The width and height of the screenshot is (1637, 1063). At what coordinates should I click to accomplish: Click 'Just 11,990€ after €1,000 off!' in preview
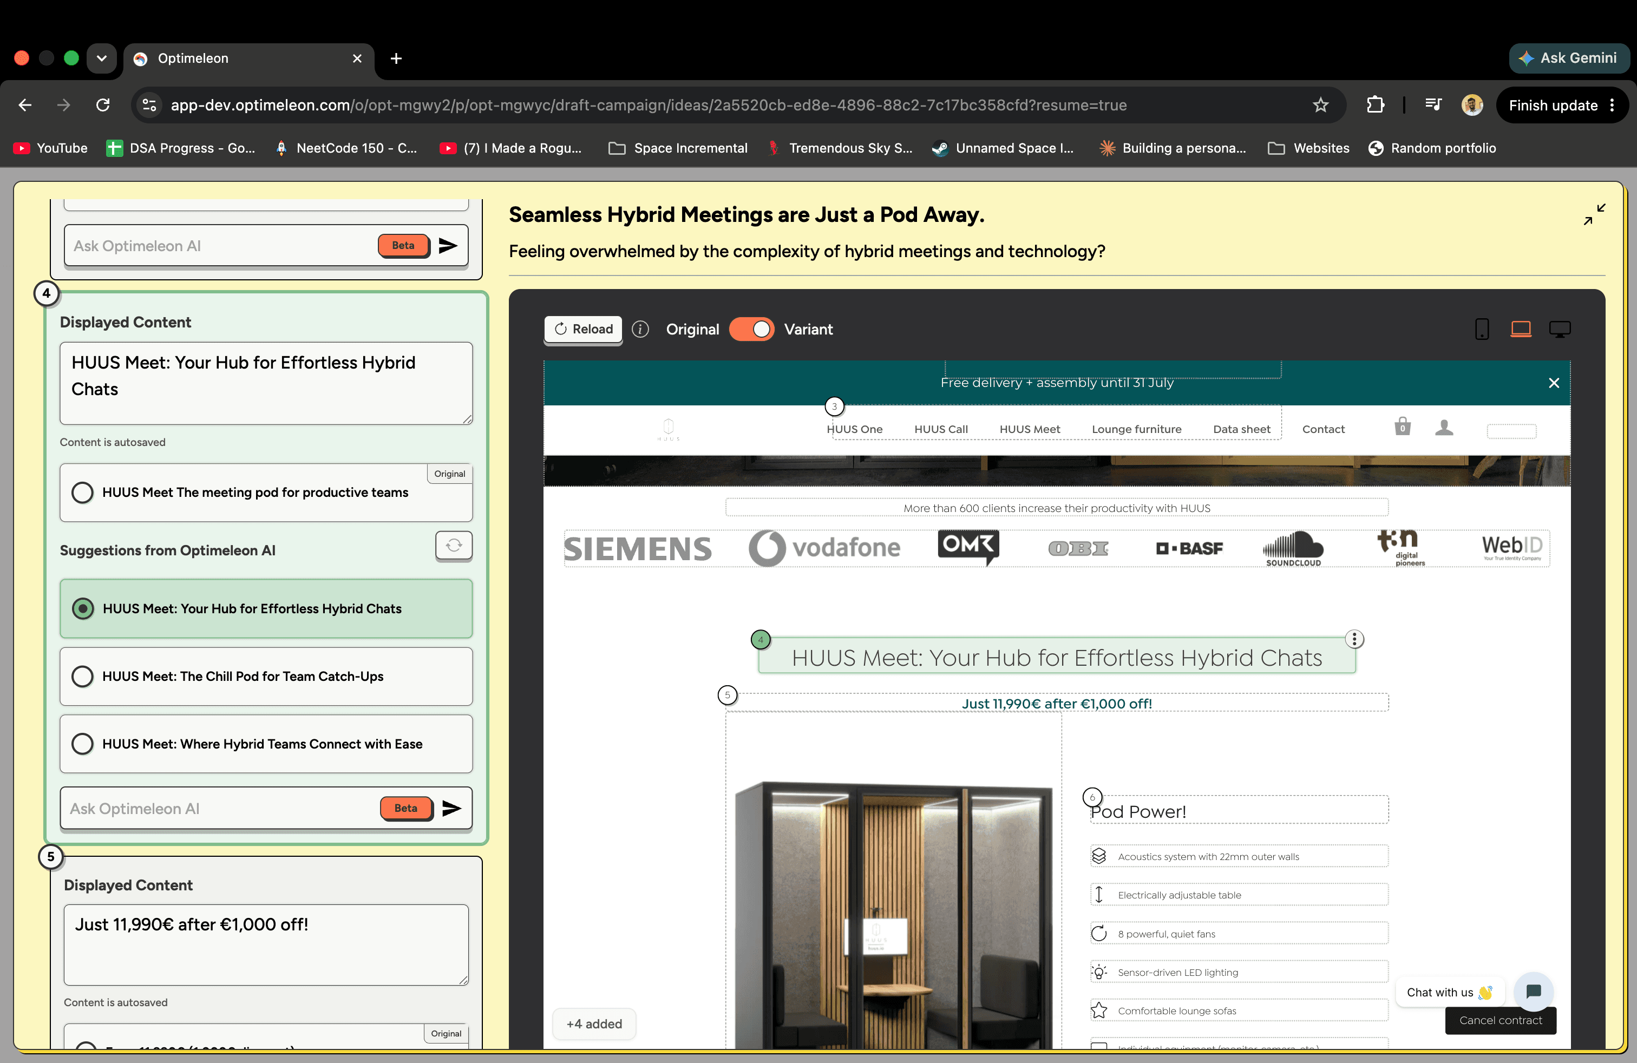point(1057,704)
